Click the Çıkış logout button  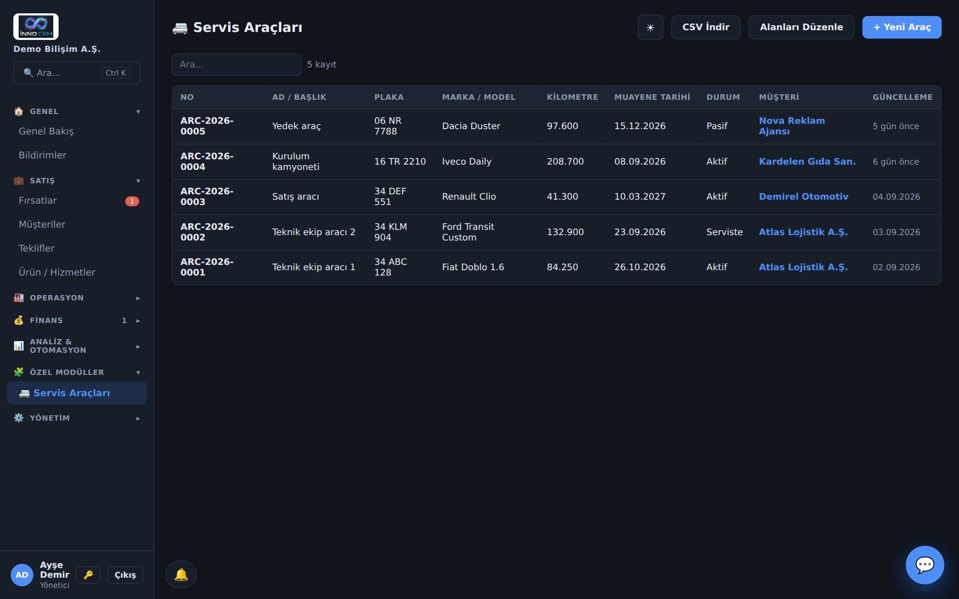(x=125, y=575)
